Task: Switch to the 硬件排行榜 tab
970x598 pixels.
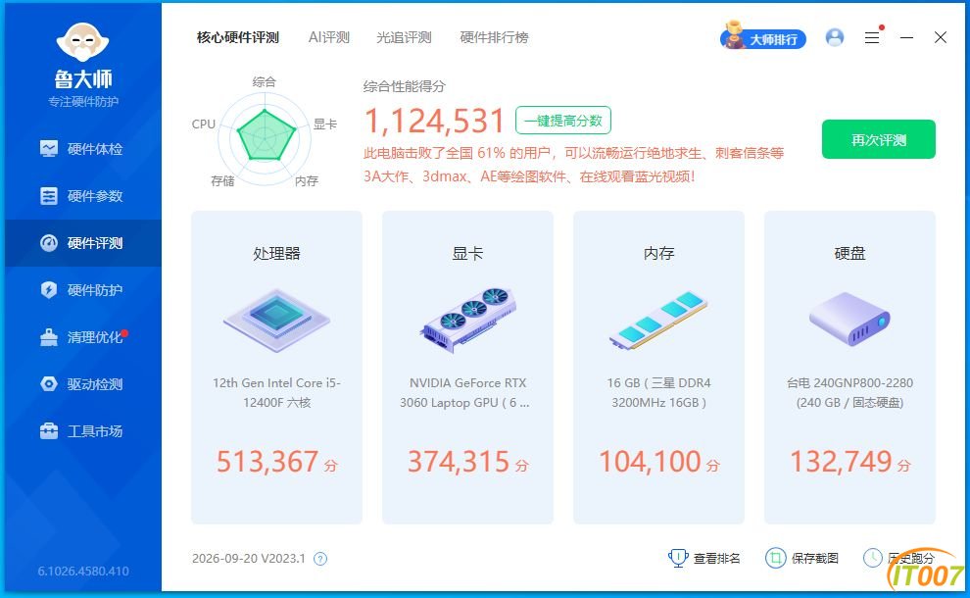Action: pyautogui.click(x=494, y=37)
